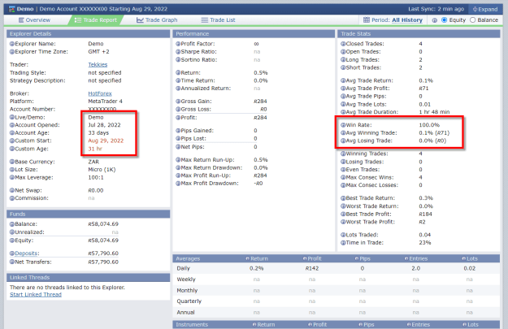
Task: Click info icon beside Win Rate
Action: pos(343,125)
